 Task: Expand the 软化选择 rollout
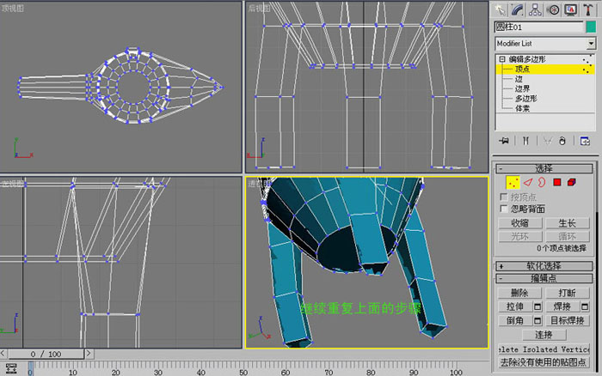coord(544,266)
